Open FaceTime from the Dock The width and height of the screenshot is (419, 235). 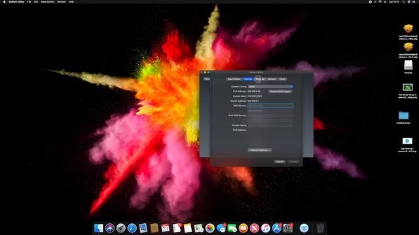(232, 228)
